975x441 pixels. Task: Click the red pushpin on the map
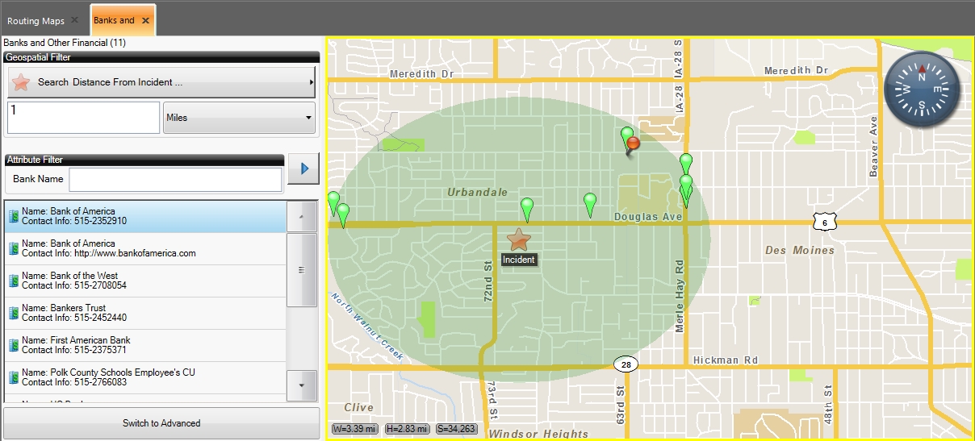tap(632, 146)
